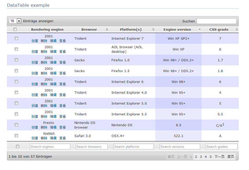Click 删除 link in Safari 3.0 row
249x170 pixels.
[44, 138]
